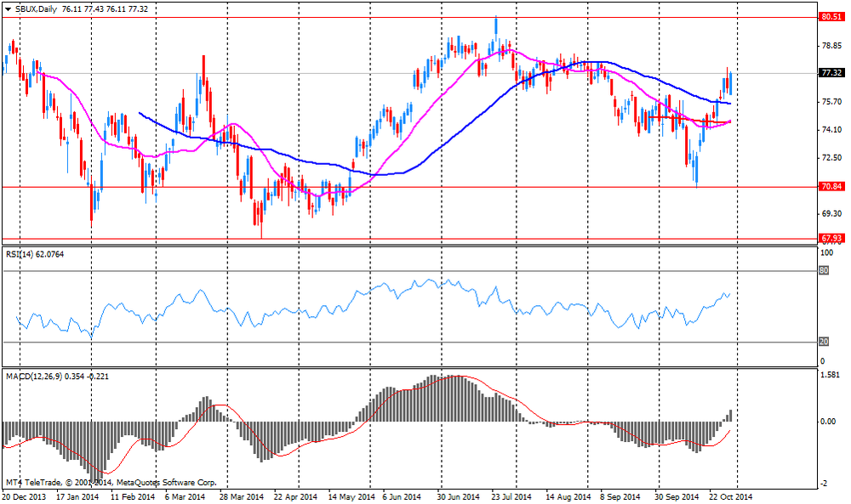Click the 14 May 2014 date label
This screenshot has width=851, height=504.
[x=352, y=496]
